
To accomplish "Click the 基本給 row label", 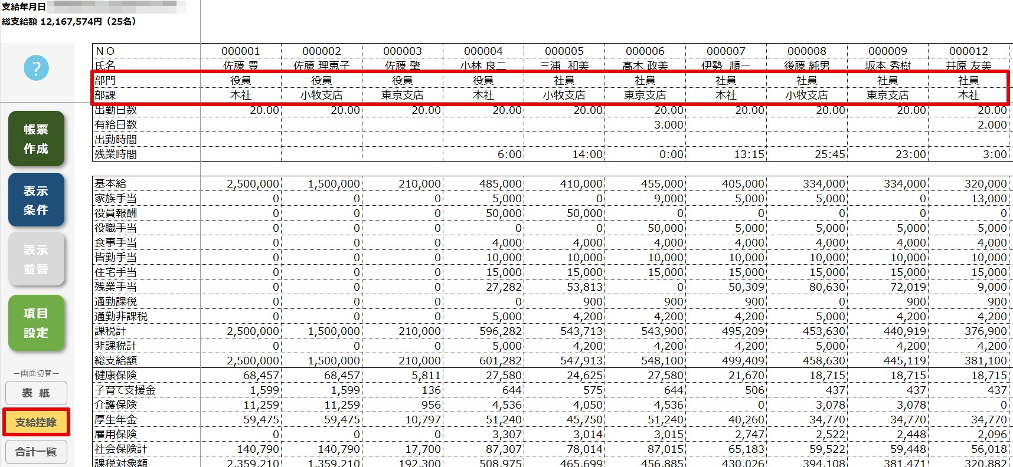I will click(110, 183).
